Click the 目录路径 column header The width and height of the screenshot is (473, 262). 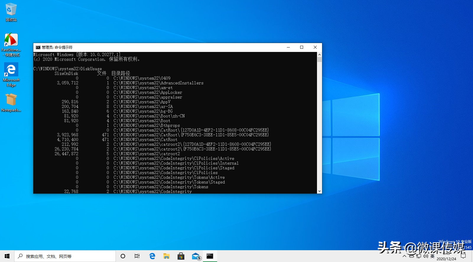121,73
